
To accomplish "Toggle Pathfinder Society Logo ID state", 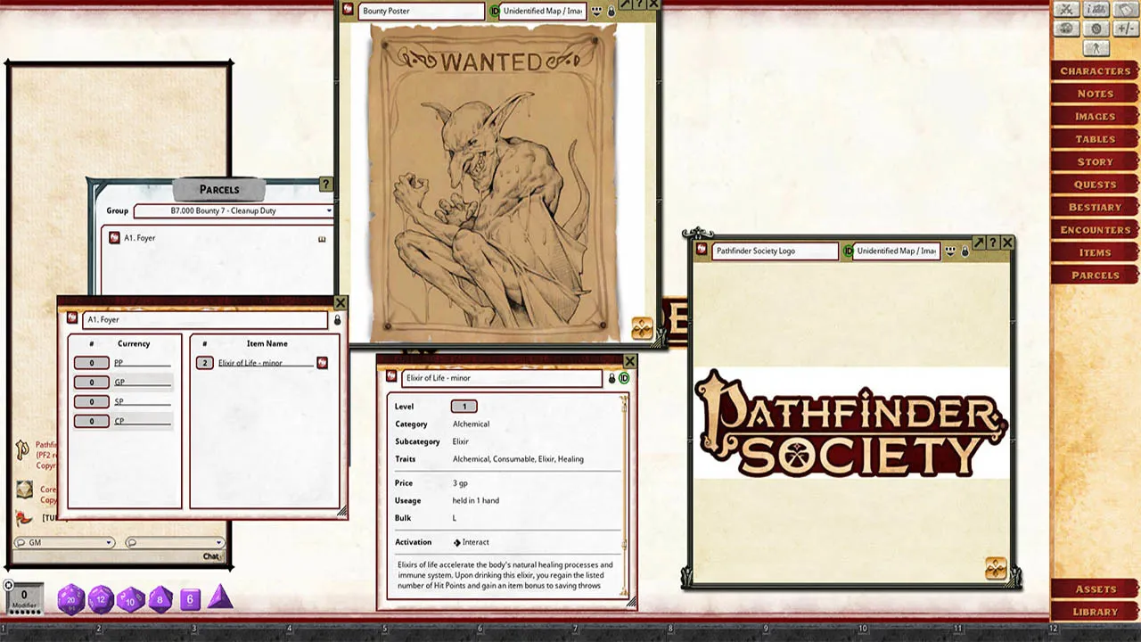I will click(849, 251).
